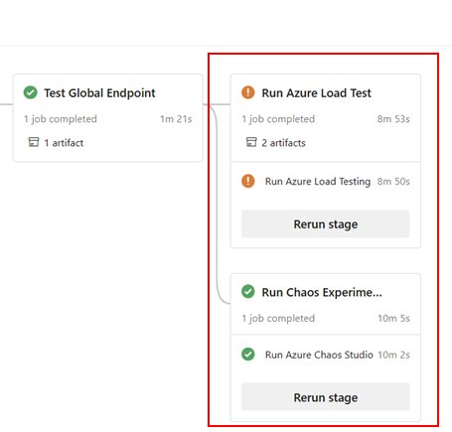Click the 8m 50s job duration

point(393,182)
